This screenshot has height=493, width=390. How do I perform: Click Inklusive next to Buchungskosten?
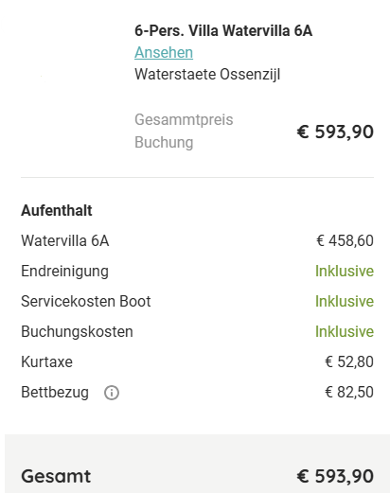(345, 331)
